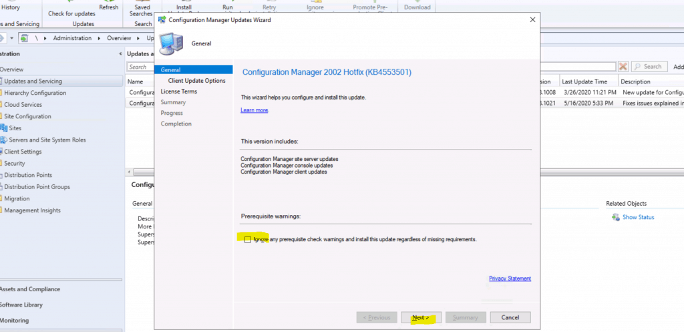
Task: Select Distribution Point Groups tree item
Action: (37, 187)
